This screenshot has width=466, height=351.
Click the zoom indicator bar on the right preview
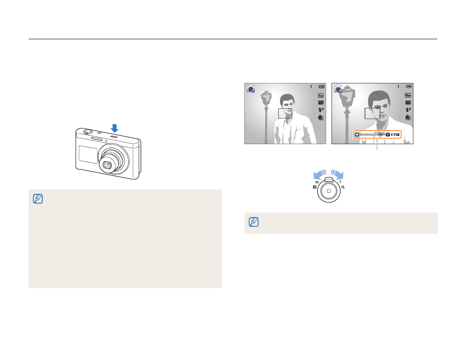coord(377,134)
